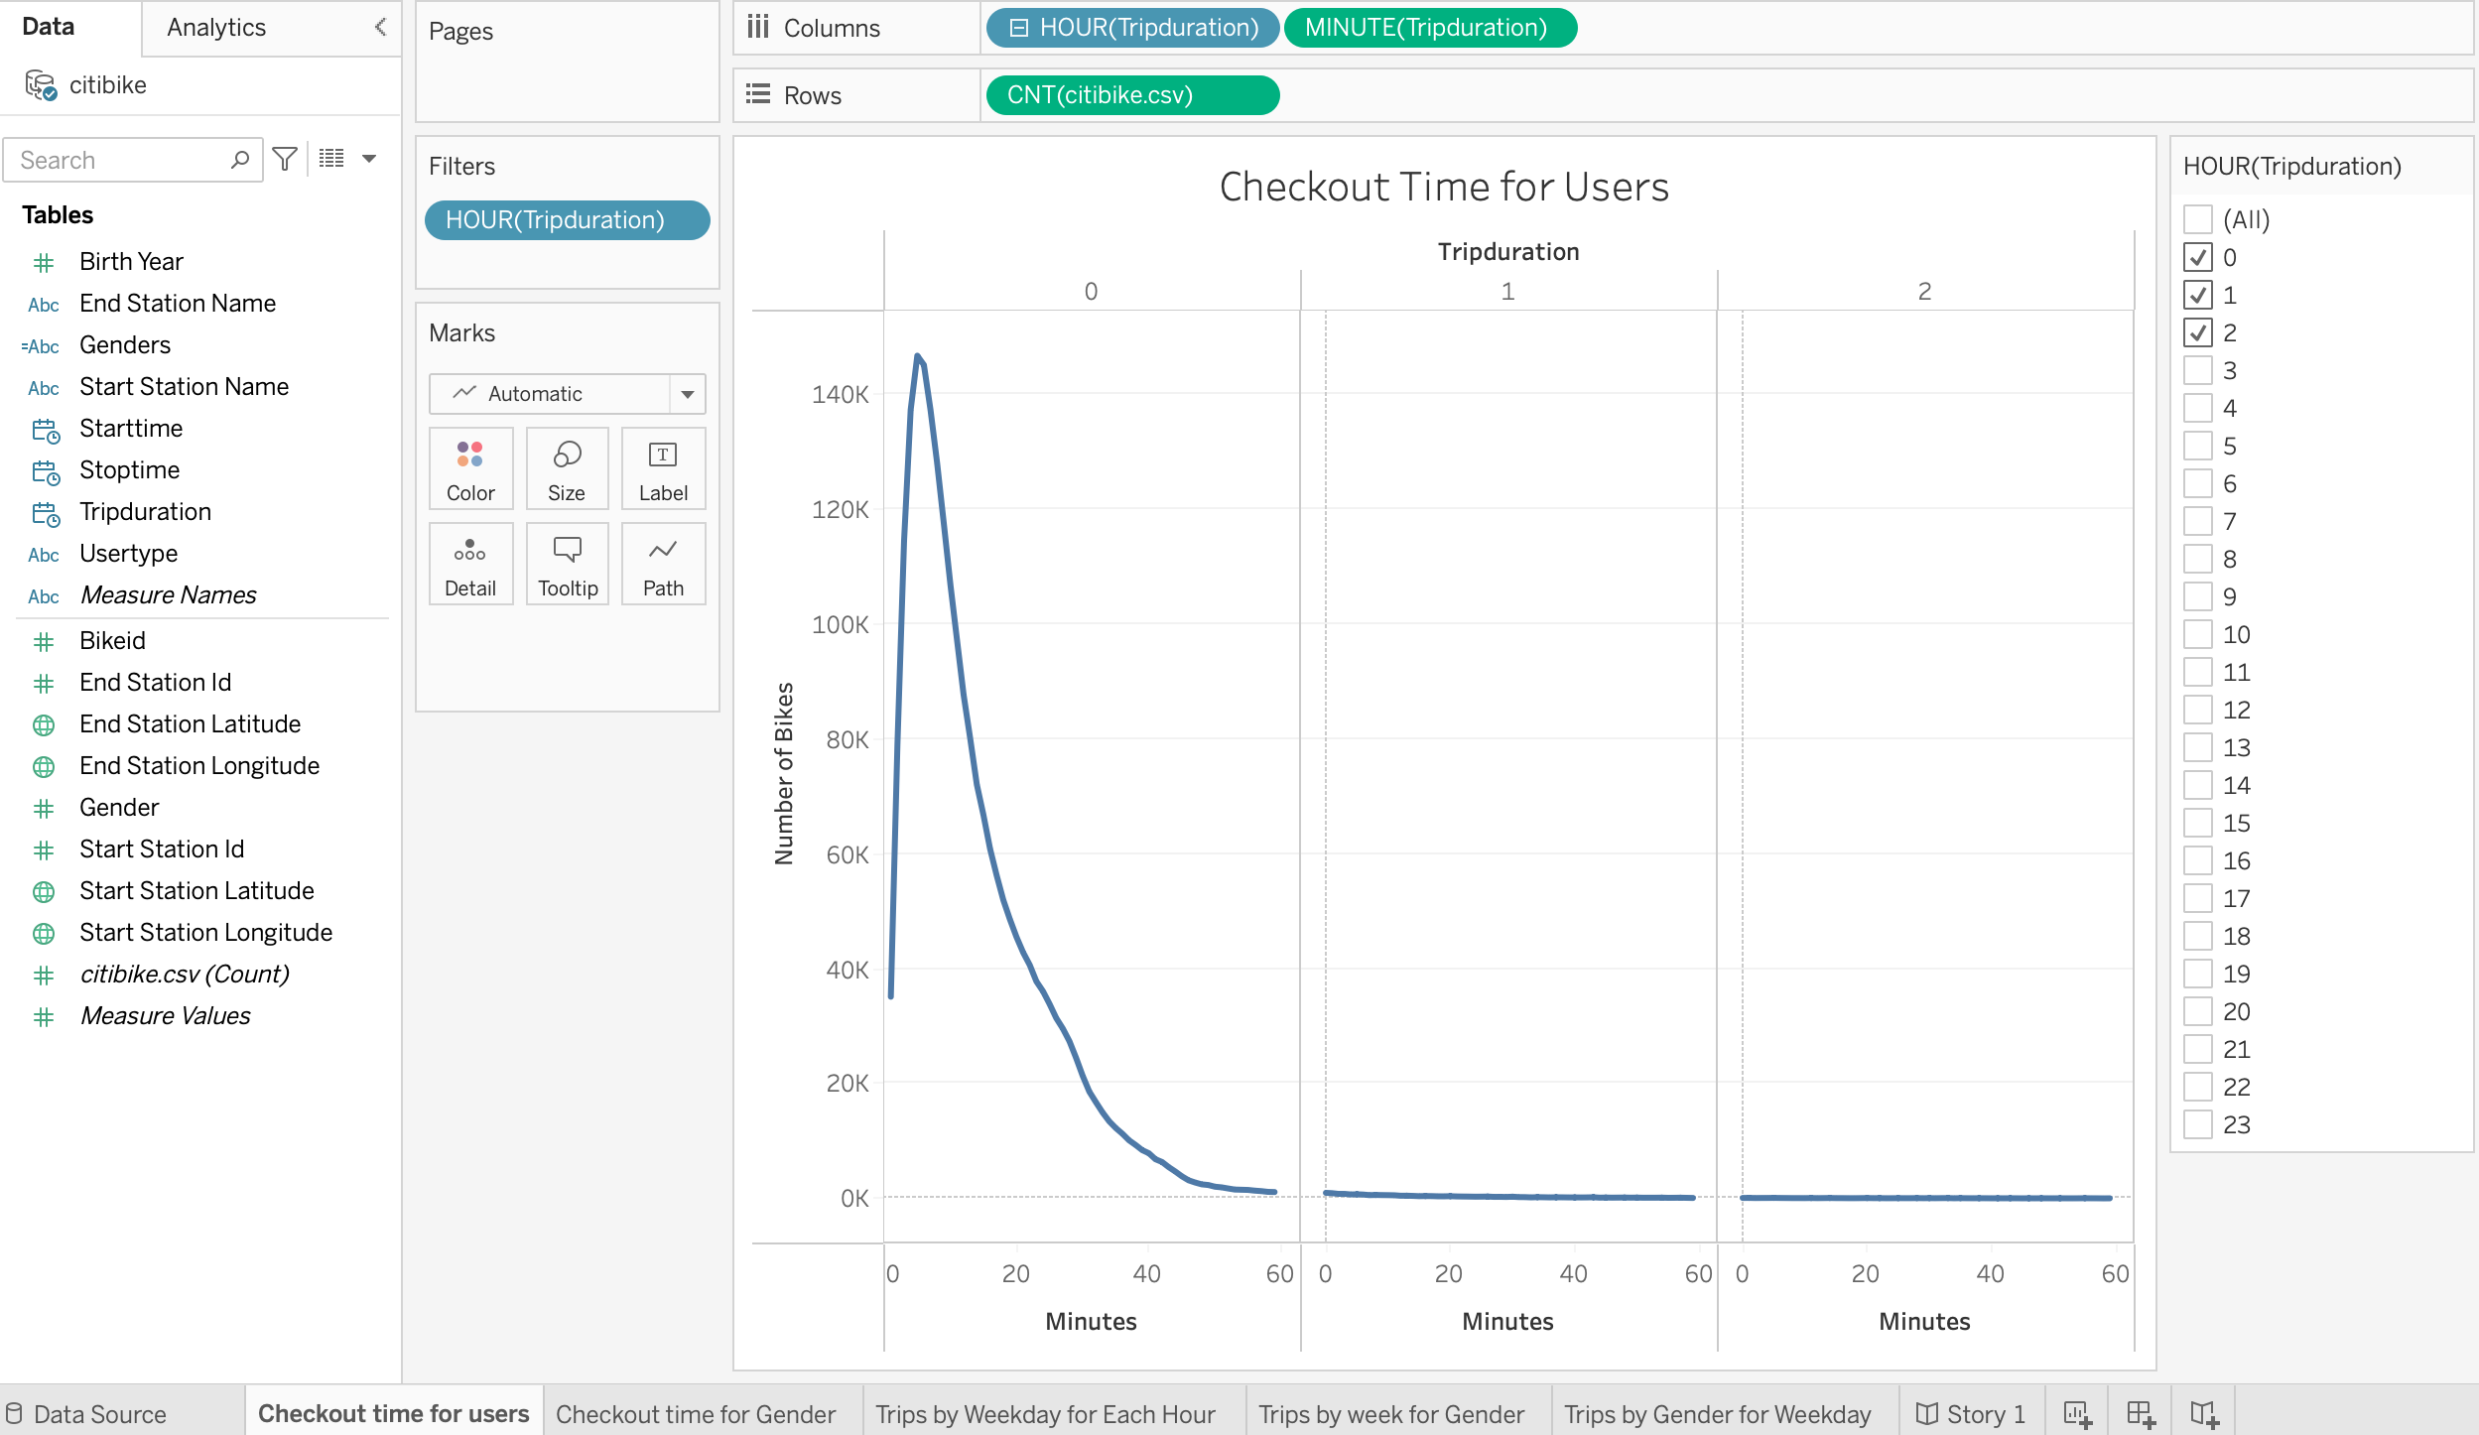Enable hour 3 in Tripduration filter
The image size is (2479, 1435).
tap(2198, 370)
